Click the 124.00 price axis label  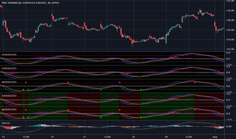tap(230, 39)
